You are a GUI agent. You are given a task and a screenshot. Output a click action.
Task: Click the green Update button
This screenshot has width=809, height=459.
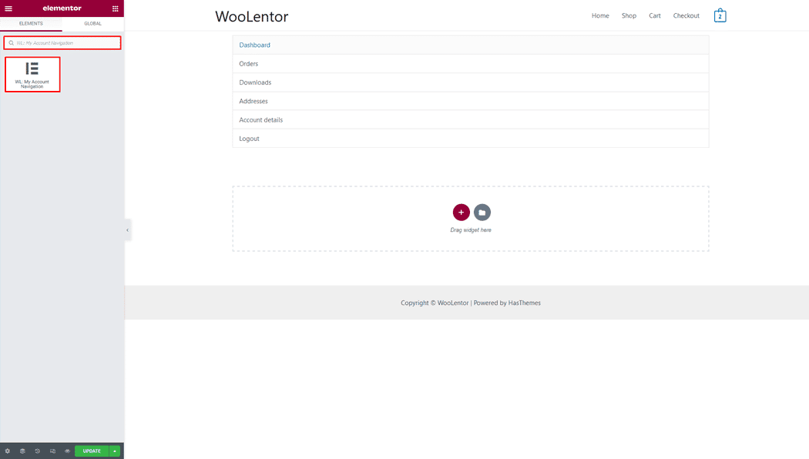tap(92, 451)
